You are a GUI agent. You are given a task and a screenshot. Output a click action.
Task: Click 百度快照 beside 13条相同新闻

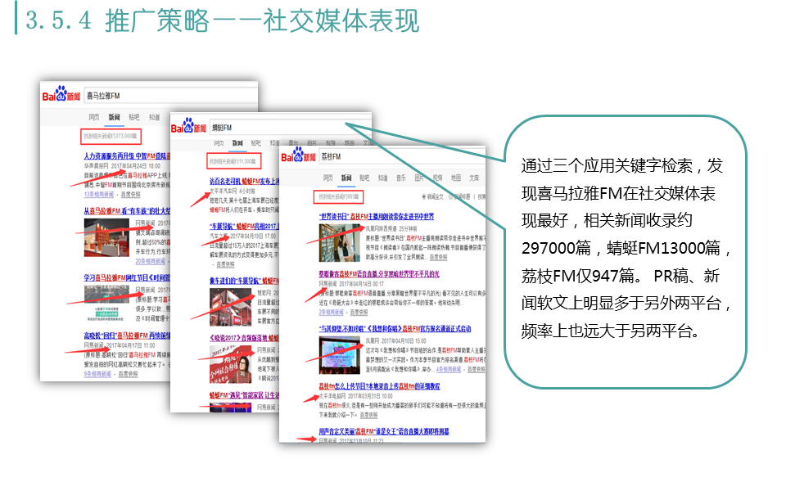pos(130,195)
